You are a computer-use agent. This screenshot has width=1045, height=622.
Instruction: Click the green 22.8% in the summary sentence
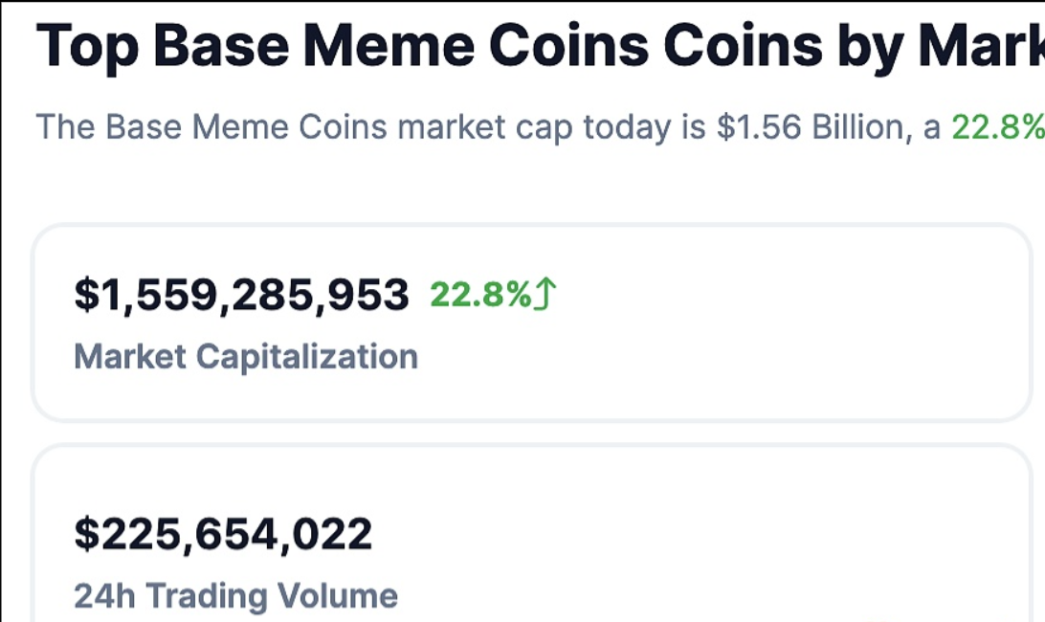click(995, 126)
